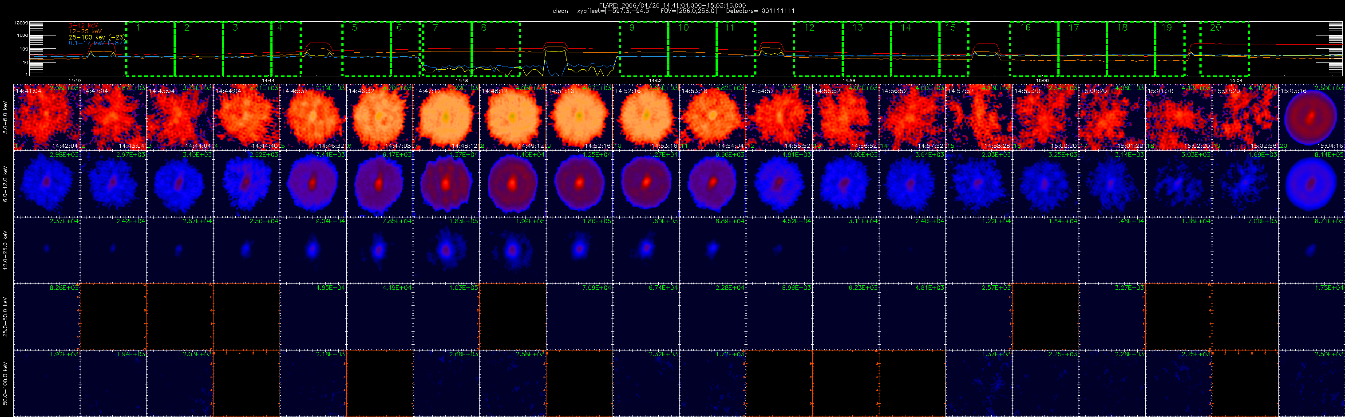Select interval 20 box on the light curve
This screenshot has height=417, width=1345.
pos(1224,49)
